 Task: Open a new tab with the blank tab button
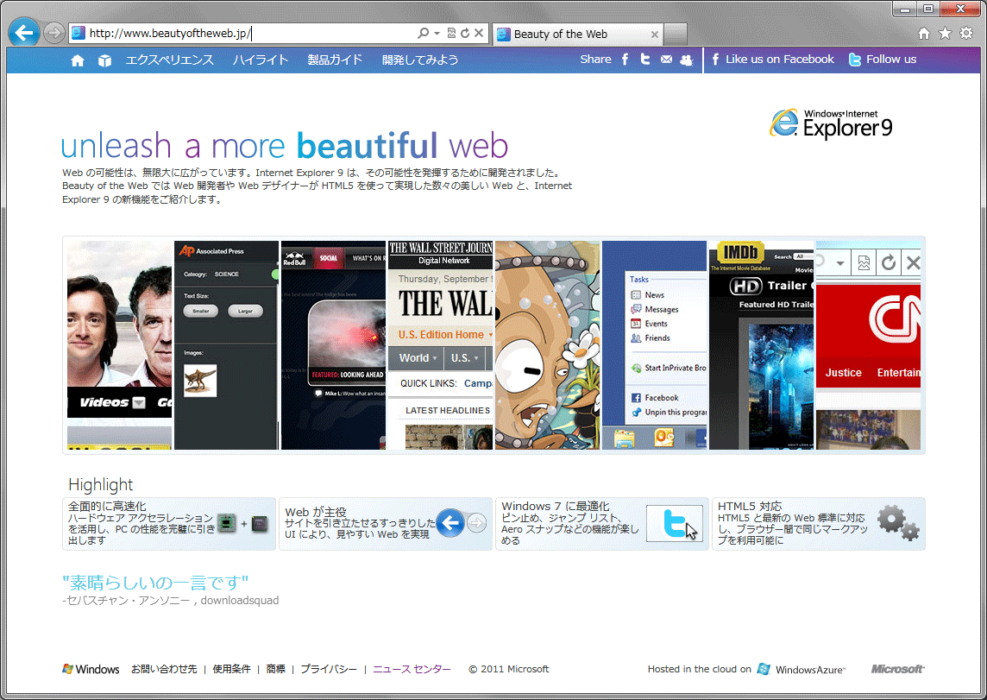point(676,34)
